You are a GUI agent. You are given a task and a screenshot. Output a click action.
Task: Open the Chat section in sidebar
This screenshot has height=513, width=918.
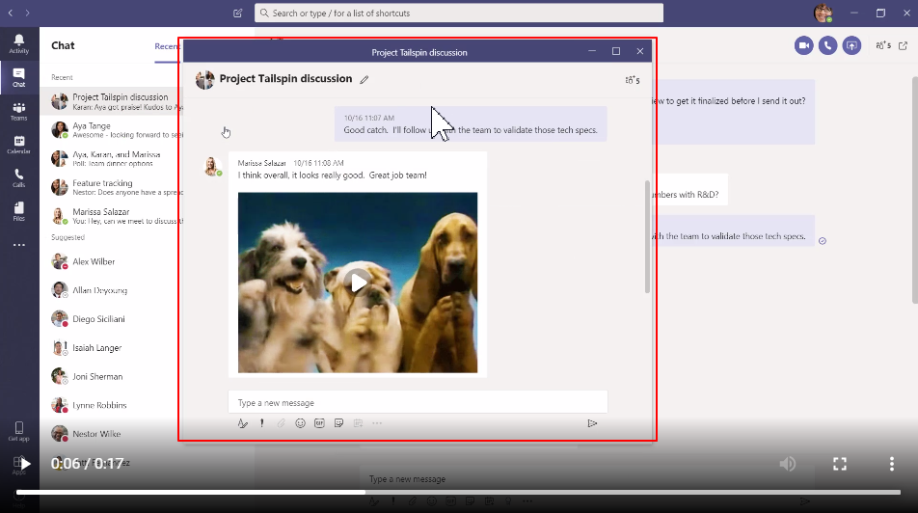tap(18, 77)
